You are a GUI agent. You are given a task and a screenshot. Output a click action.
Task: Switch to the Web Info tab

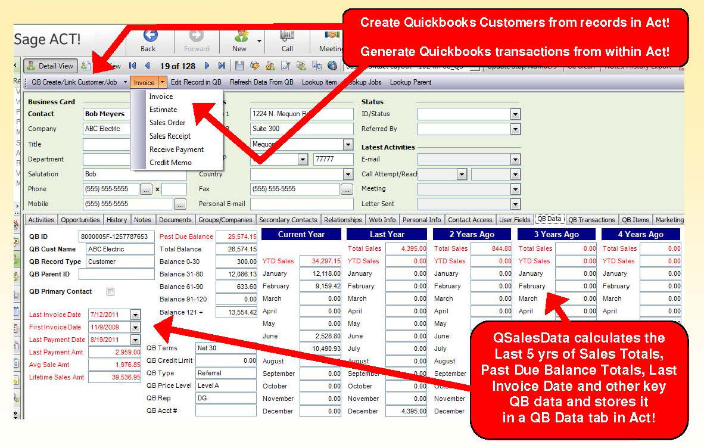tap(382, 220)
